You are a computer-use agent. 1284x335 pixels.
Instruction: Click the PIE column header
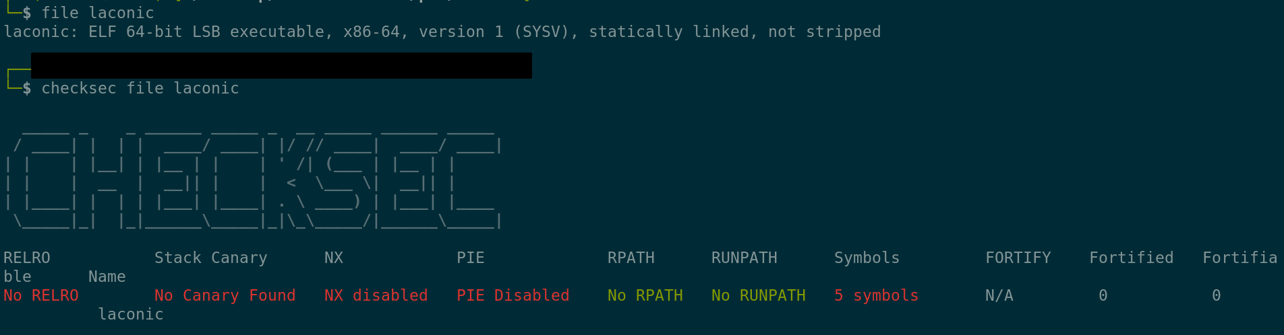pyautogui.click(x=470, y=258)
